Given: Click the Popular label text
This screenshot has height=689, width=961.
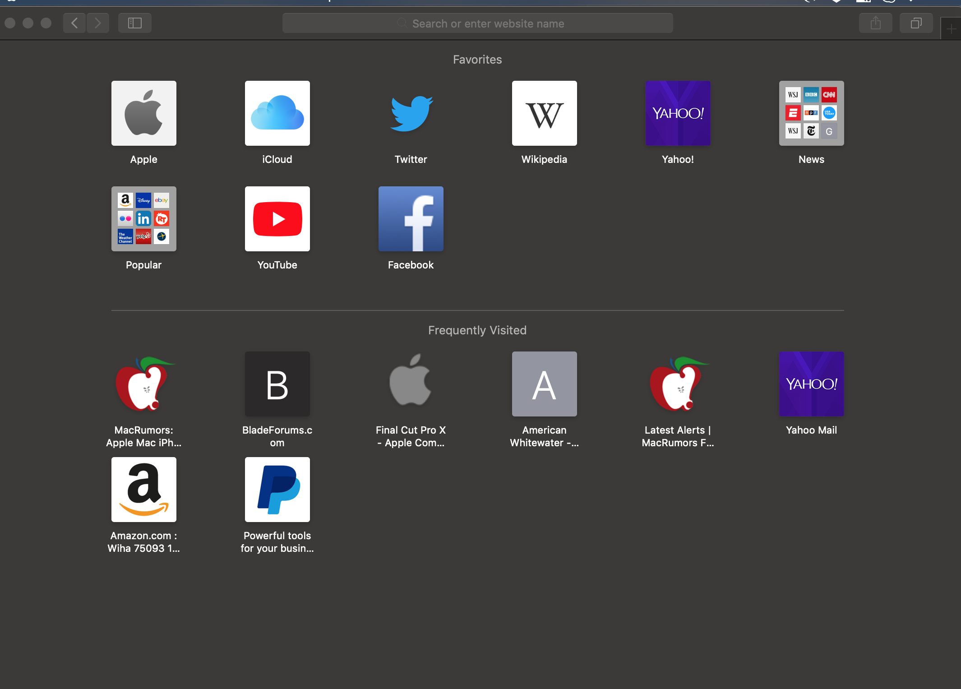Looking at the screenshot, I should pyautogui.click(x=143, y=265).
